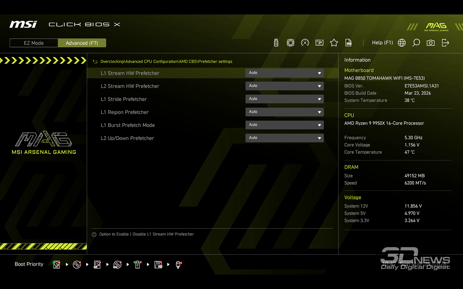Screen dimensions: 463x289
Task: Expand the L1 Stream HW Prefetcher dropdown
Action: [x=284, y=73]
